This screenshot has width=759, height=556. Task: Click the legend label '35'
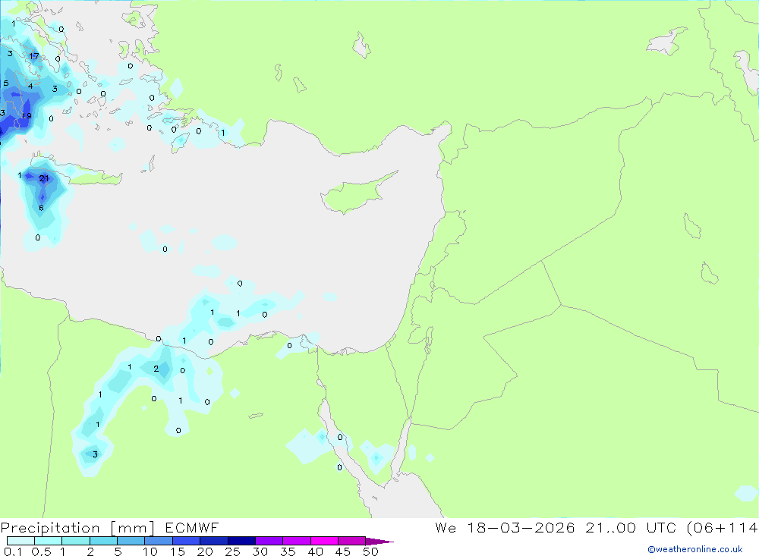click(x=288, y=551)
